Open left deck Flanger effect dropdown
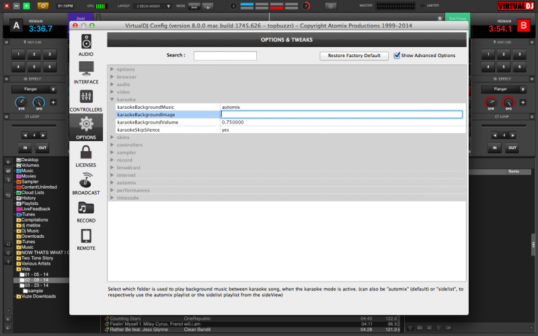Image resolution: width=538 pixels, height=336 pixels. (53, 89)
